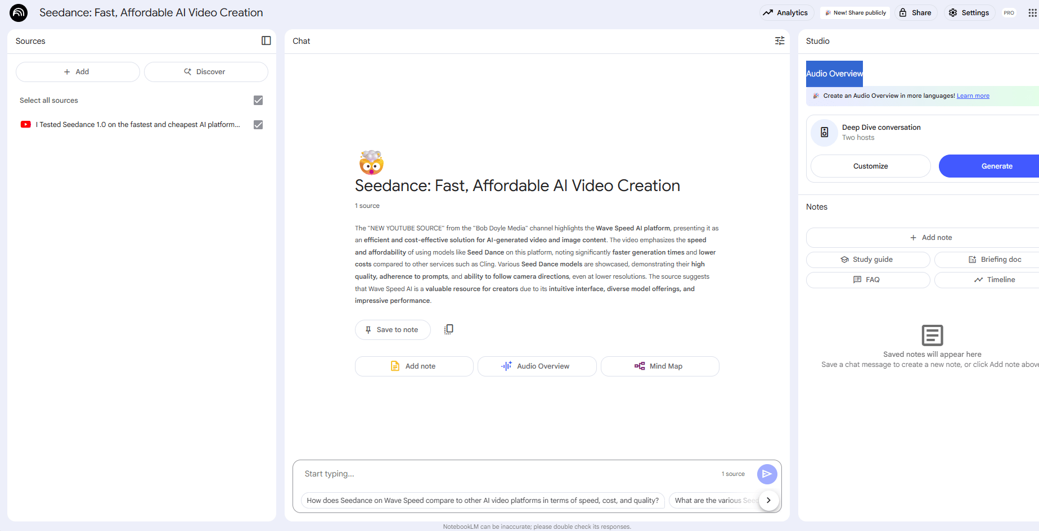The image size is (1039, 531).
Task: Open Settings menu
Action: [969, 12]
